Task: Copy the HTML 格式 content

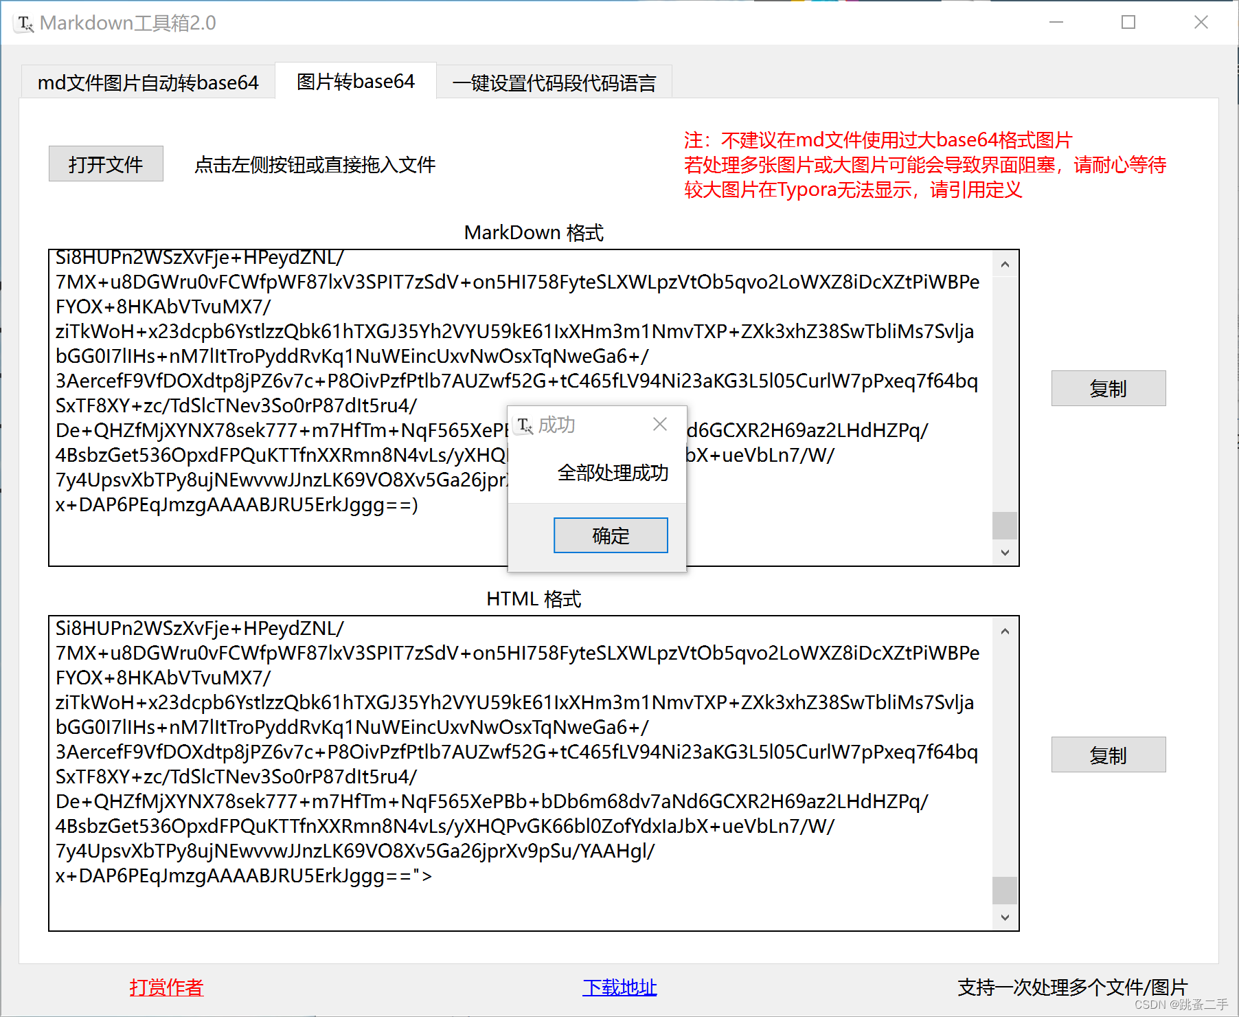Action: coord(1107,754)
